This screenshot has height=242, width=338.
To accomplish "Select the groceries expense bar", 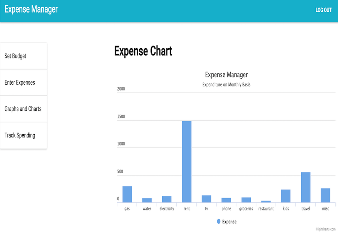I will coord(246,200).
